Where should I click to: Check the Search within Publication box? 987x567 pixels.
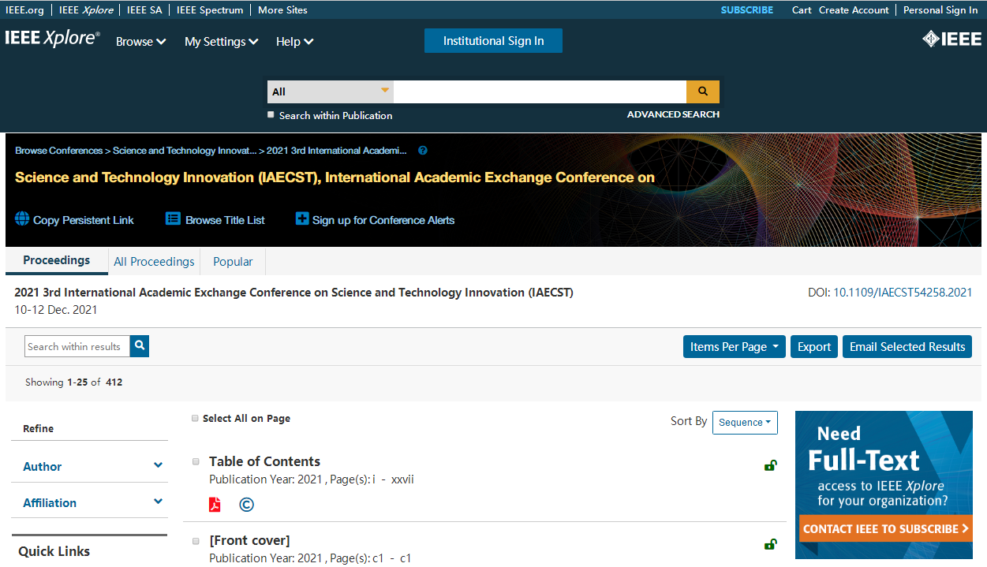click(x=271, y=114)
